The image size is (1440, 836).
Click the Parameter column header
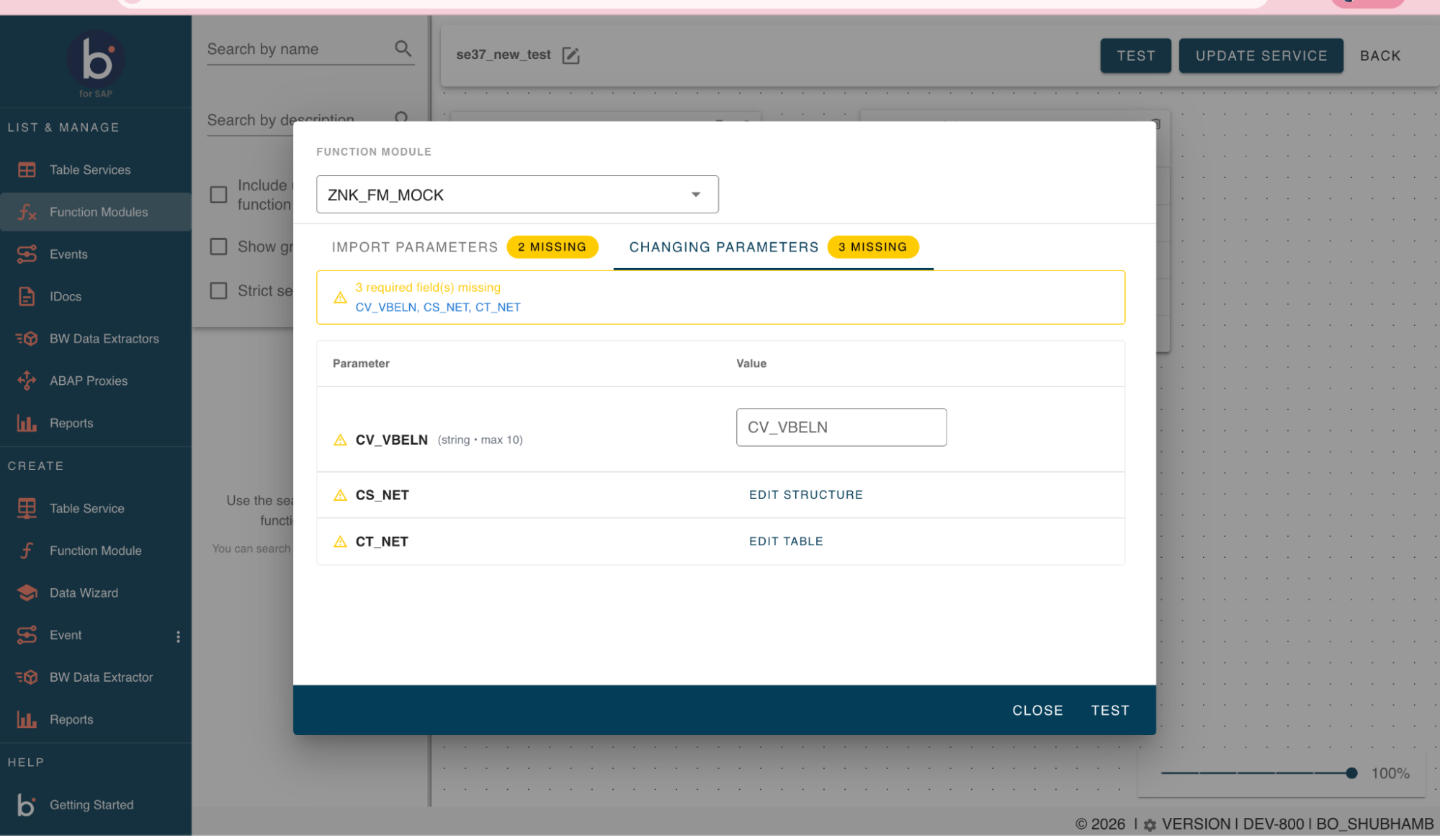pyautogui.click(x=361, y=363)
